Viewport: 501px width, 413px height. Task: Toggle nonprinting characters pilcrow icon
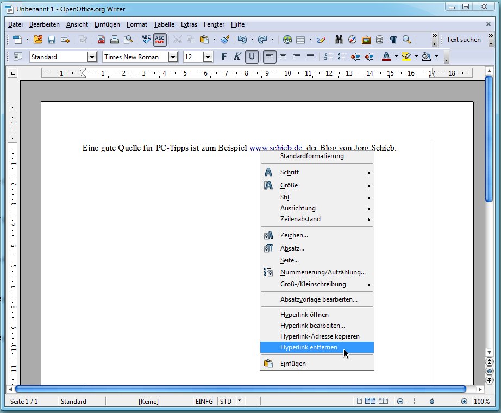click(393, 40)
